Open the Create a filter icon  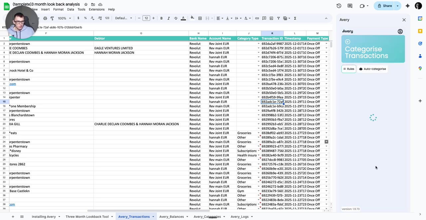point(279,18)
